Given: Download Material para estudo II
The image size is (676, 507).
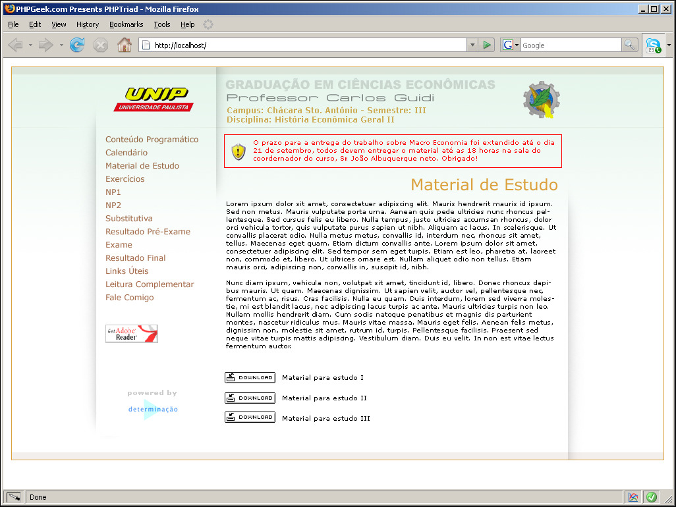Looking at the screenshot, I should tap(250, 398).
